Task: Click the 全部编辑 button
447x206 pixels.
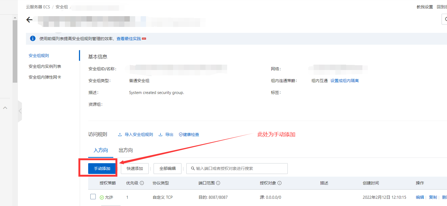Action: [x=167, y=169]
